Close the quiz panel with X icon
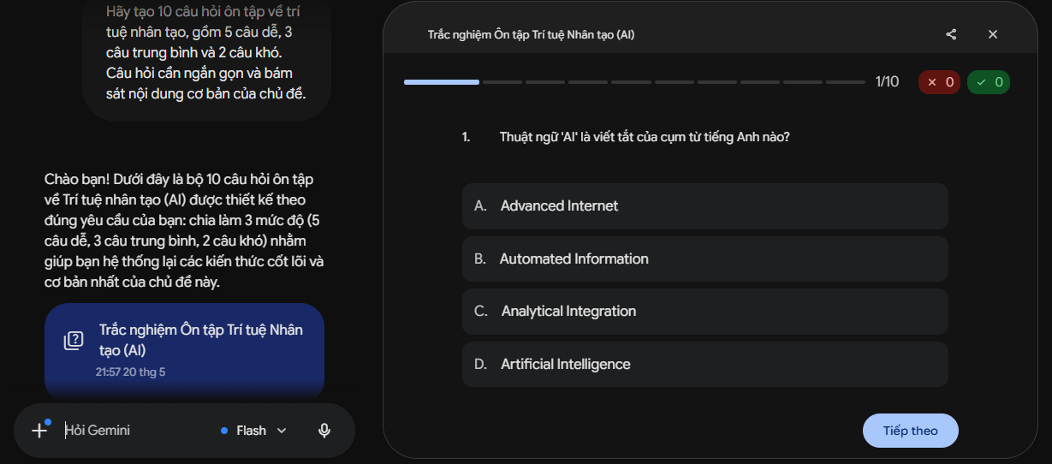This screenshot has height=464, width=1052. (x=993, y=34)
